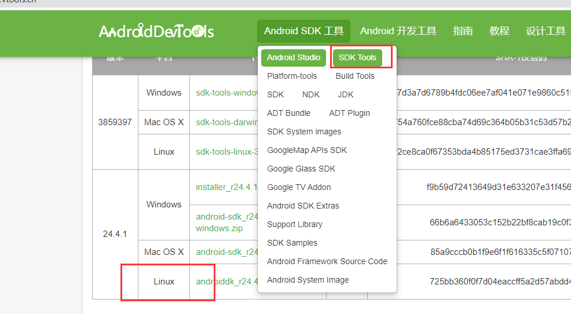Open the Android SDK 工具 menu
The image size is (571, 314).
coord(303,31)
